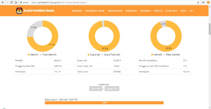
Task: Open the HASIL menu
Action: [x=183, y=11]
